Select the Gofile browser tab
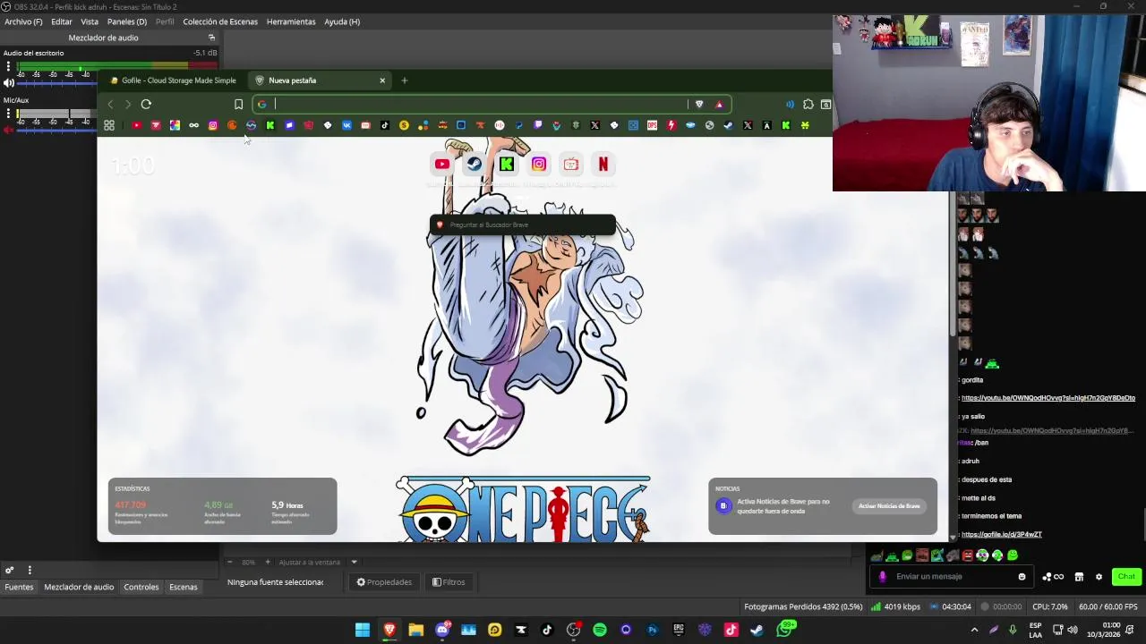The image size is (1146, 644). [x=172, y=80]
